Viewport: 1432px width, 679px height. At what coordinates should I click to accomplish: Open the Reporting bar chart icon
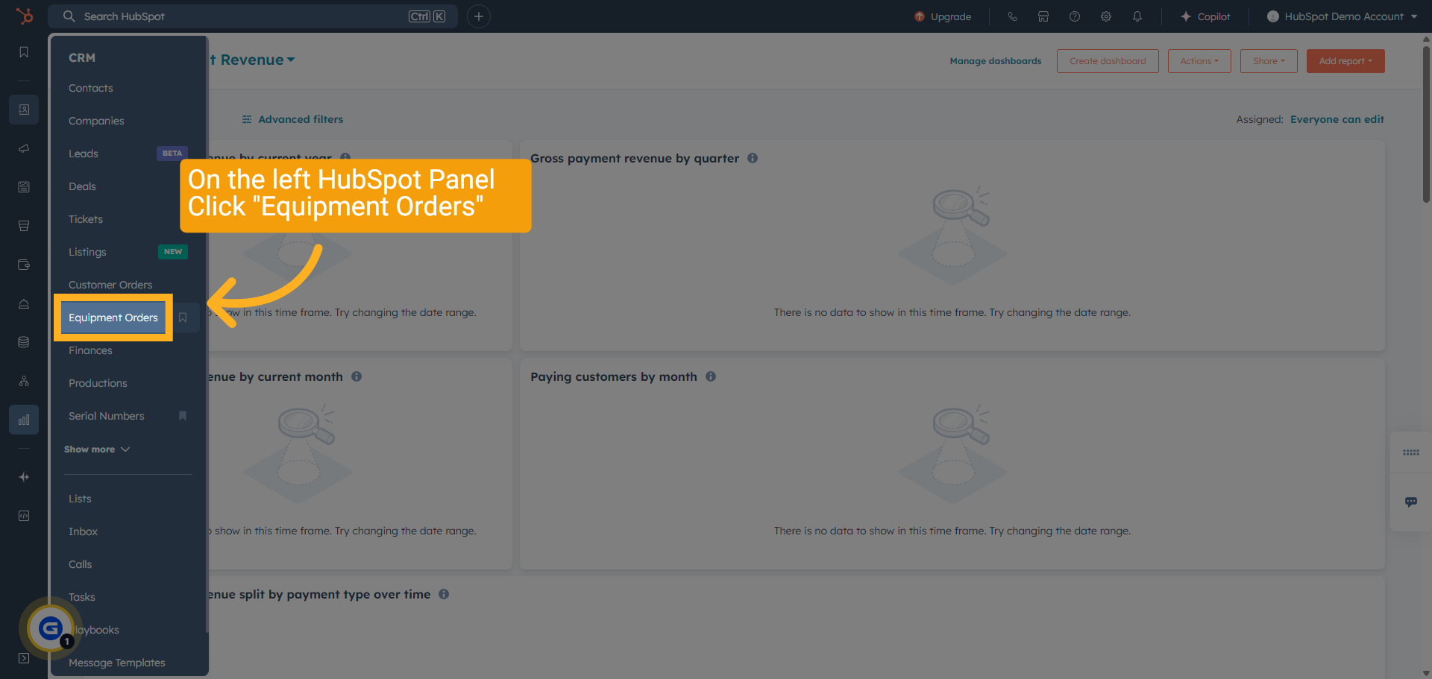[24, 420]
